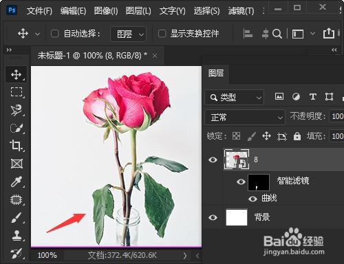Select the Magnetic Lasso tool
The width and height of the screenshot is (344, 264).
(x=17, y=110)
